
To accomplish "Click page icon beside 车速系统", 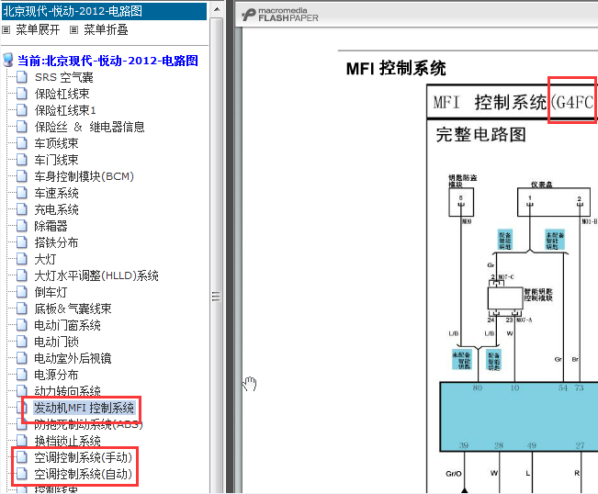I will pyautogui.click(x=22, y=193).
